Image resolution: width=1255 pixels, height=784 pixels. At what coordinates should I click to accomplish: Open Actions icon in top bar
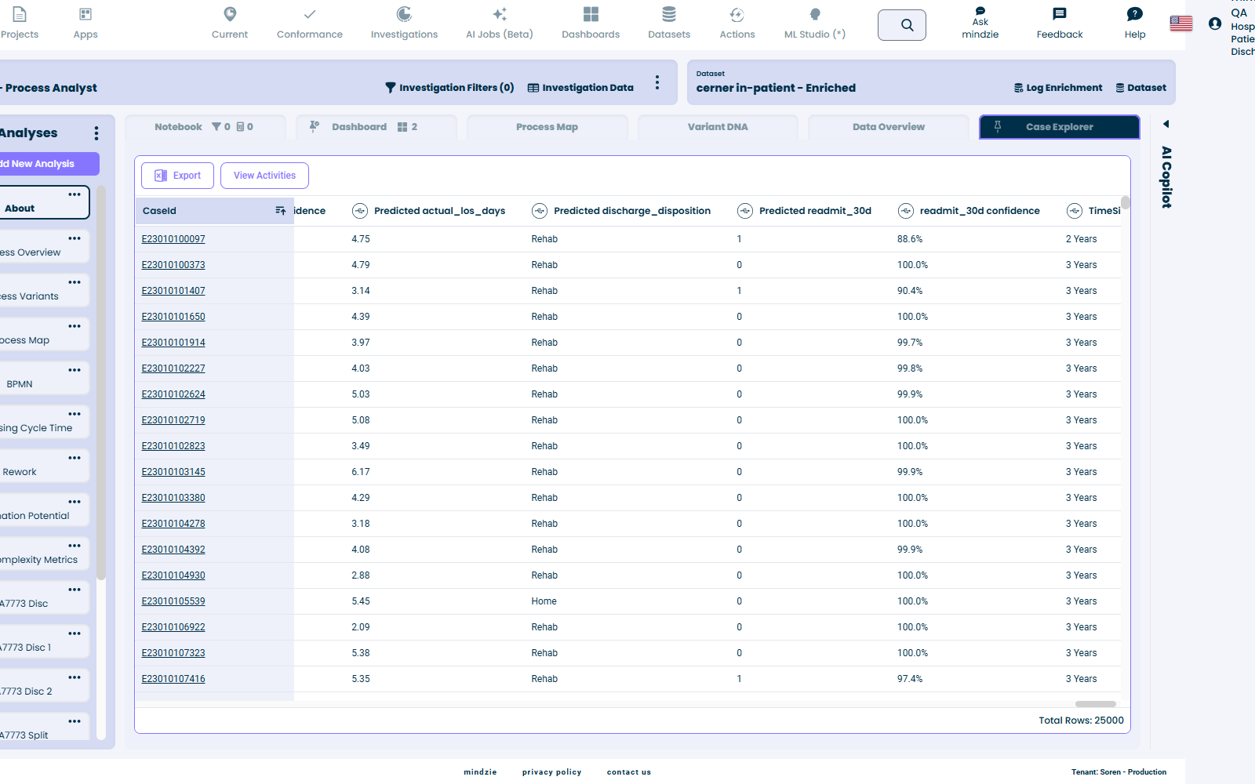pos(737,14)
